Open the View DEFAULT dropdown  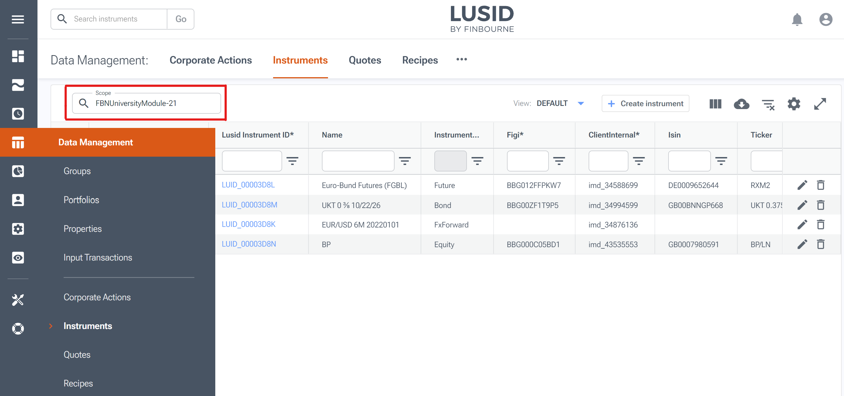point(560,103)
